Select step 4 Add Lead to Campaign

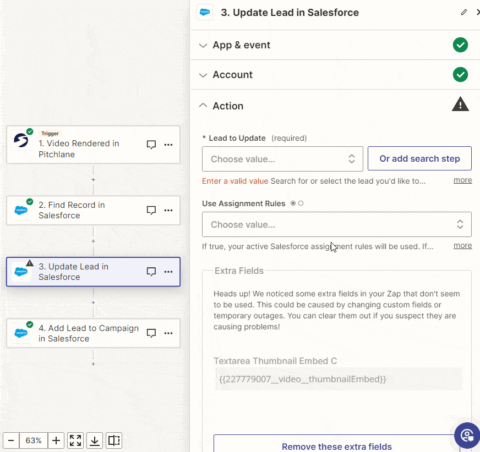(94, 333)
